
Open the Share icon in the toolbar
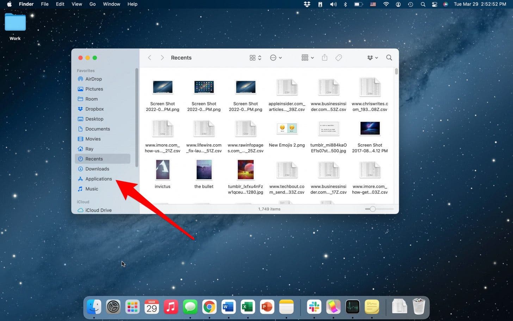tap(324, 57)
